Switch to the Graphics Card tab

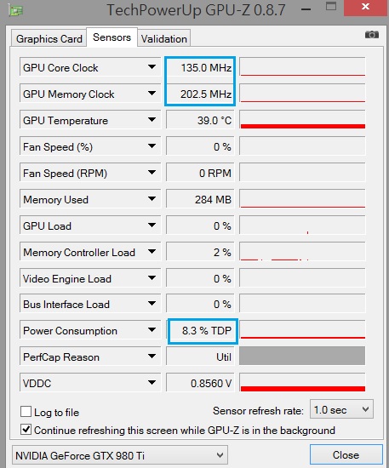click(49, 38)
